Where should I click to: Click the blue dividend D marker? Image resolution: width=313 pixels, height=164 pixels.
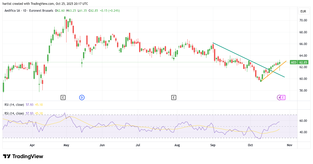click(82, 97)
